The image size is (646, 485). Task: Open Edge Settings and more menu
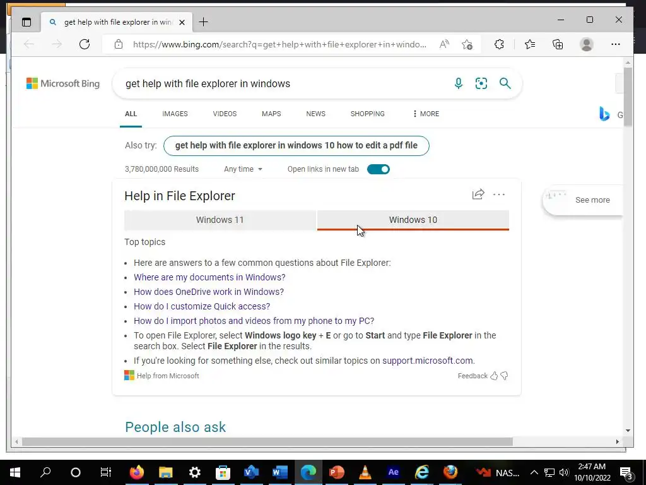coord(616,44)
